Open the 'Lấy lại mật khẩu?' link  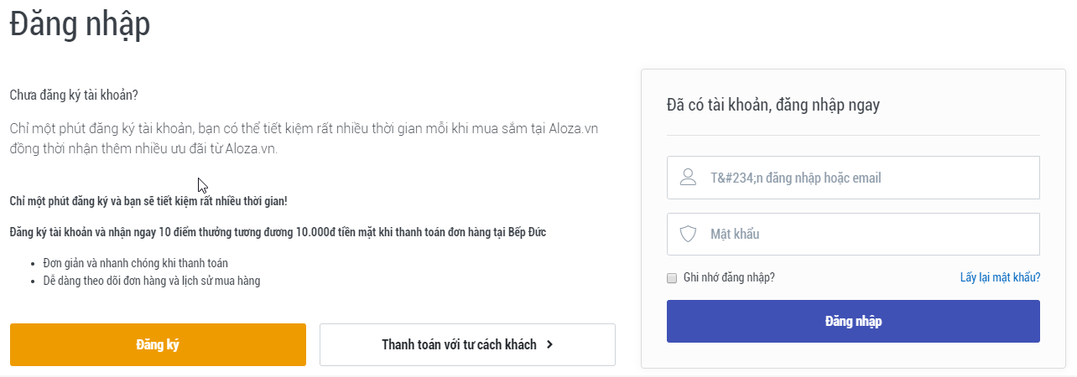(x=1000, y=277)
